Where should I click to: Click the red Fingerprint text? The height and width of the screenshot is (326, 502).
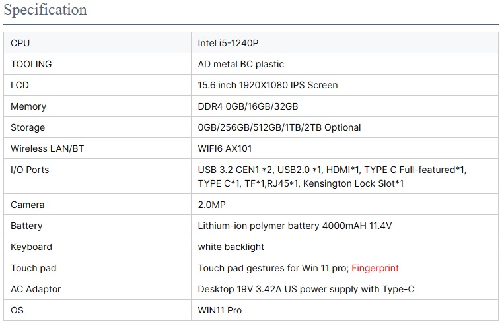coord(375,268)
